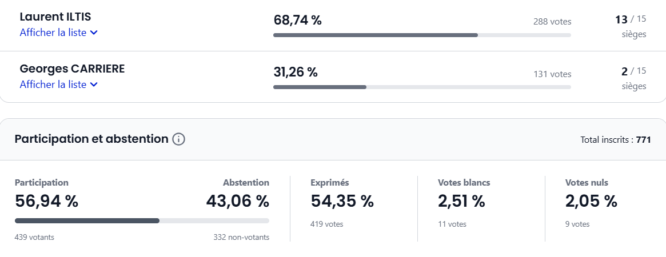Click the Participation turnout progress bar

[x=142, y=220]
